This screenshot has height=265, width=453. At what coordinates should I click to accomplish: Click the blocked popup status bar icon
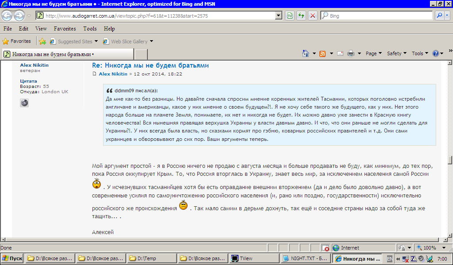click(x=326, y=248)
